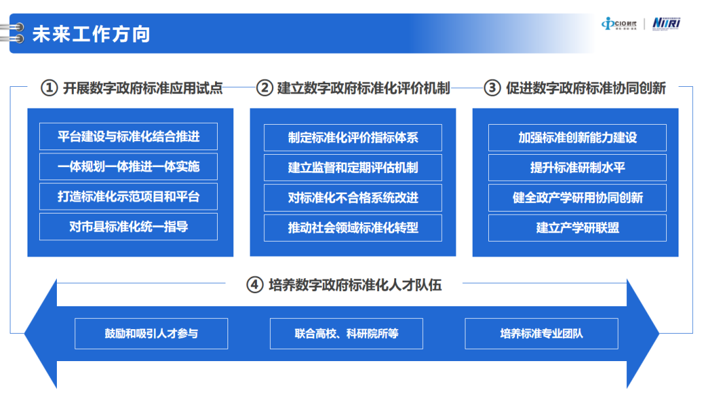Click the 建立产学研联盟 box

577,228
